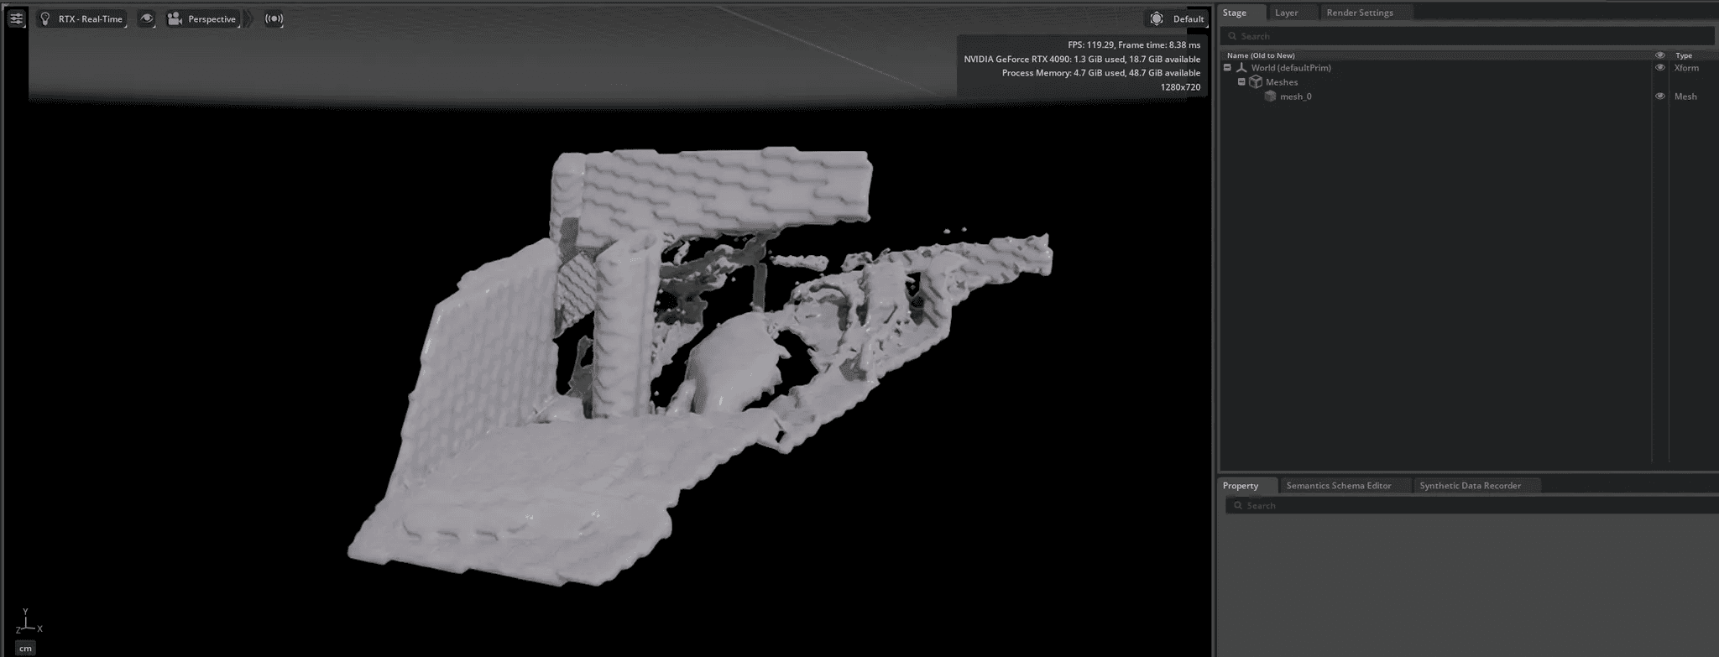This screenshot has height=657, width=1719.
Task: Click the visibility column header eye icon
Action: (x=1659, y=55)
